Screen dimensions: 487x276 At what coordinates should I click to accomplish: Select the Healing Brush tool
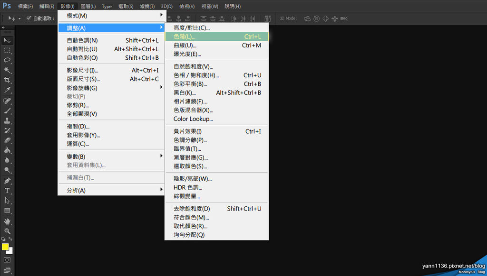click(x=7, y=101)
